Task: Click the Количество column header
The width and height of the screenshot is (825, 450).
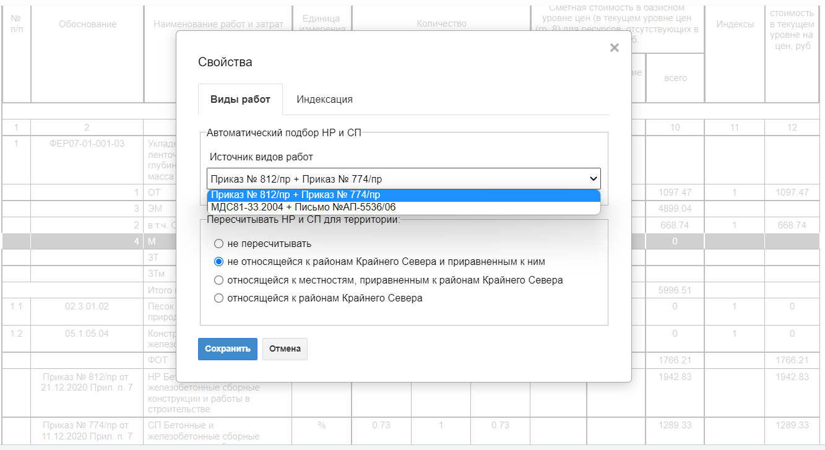Action: (441, 24)
